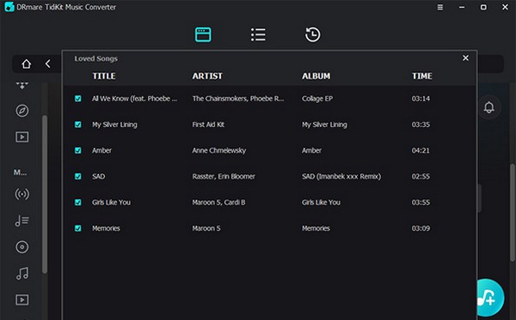The height and width of the screenshot is (320, 516).
Task: Uncheck the SAD song checkbox
Action: point(78,176)
